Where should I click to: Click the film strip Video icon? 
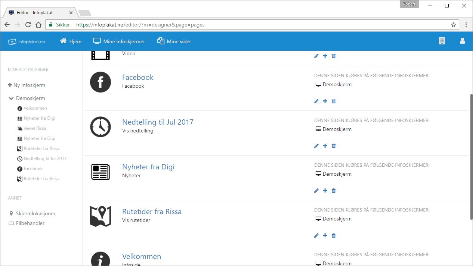tap(101, 55)
